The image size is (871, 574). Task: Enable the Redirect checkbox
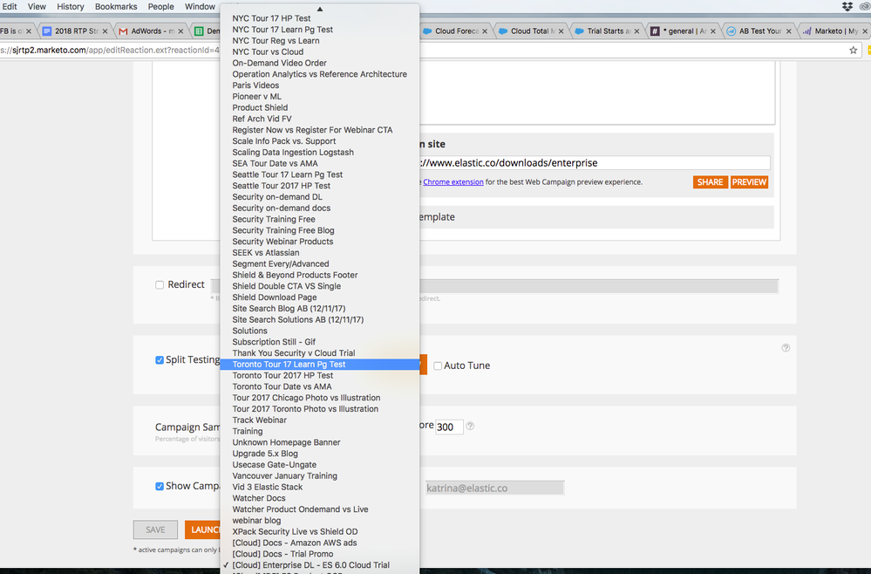click(160, 285)
